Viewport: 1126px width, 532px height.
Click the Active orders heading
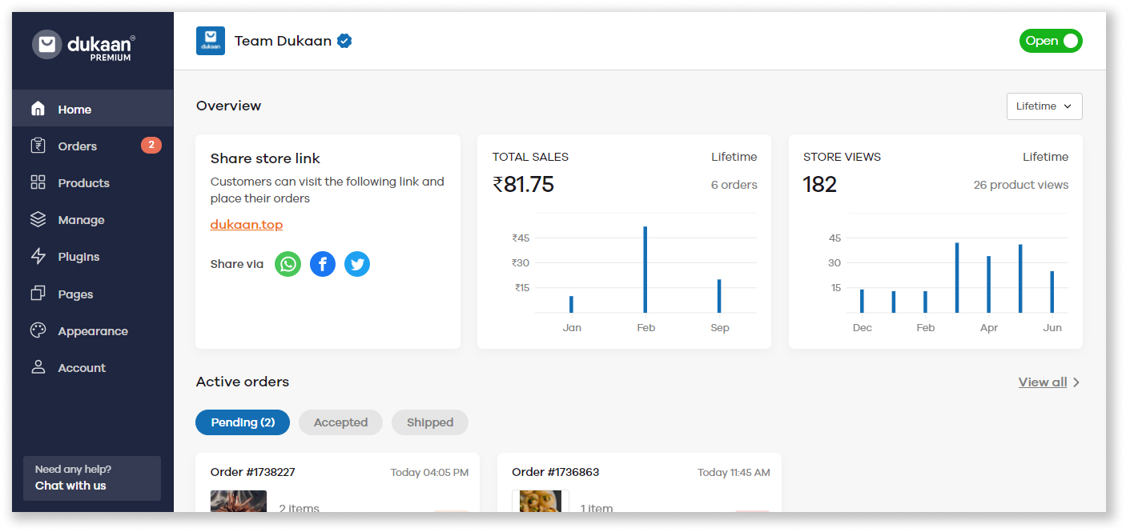click(243, 382)
